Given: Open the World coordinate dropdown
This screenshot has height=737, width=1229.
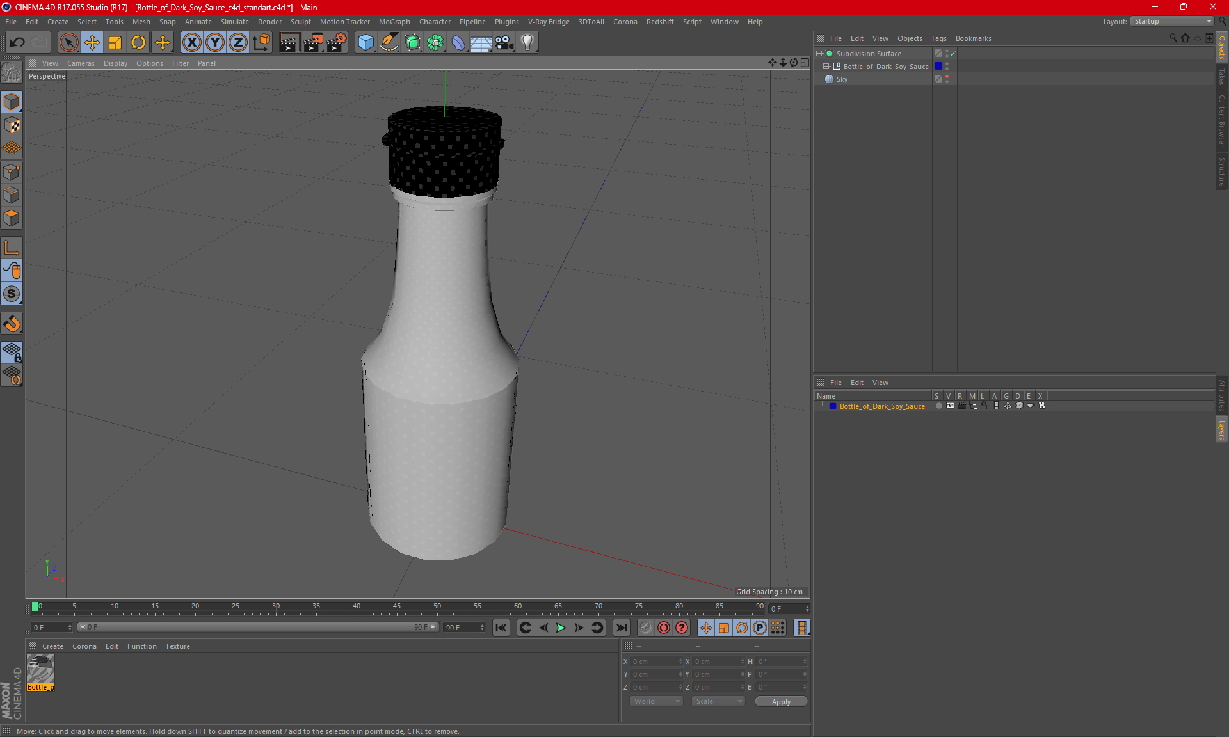Looking at the screenshot, I should pos(656,702).
